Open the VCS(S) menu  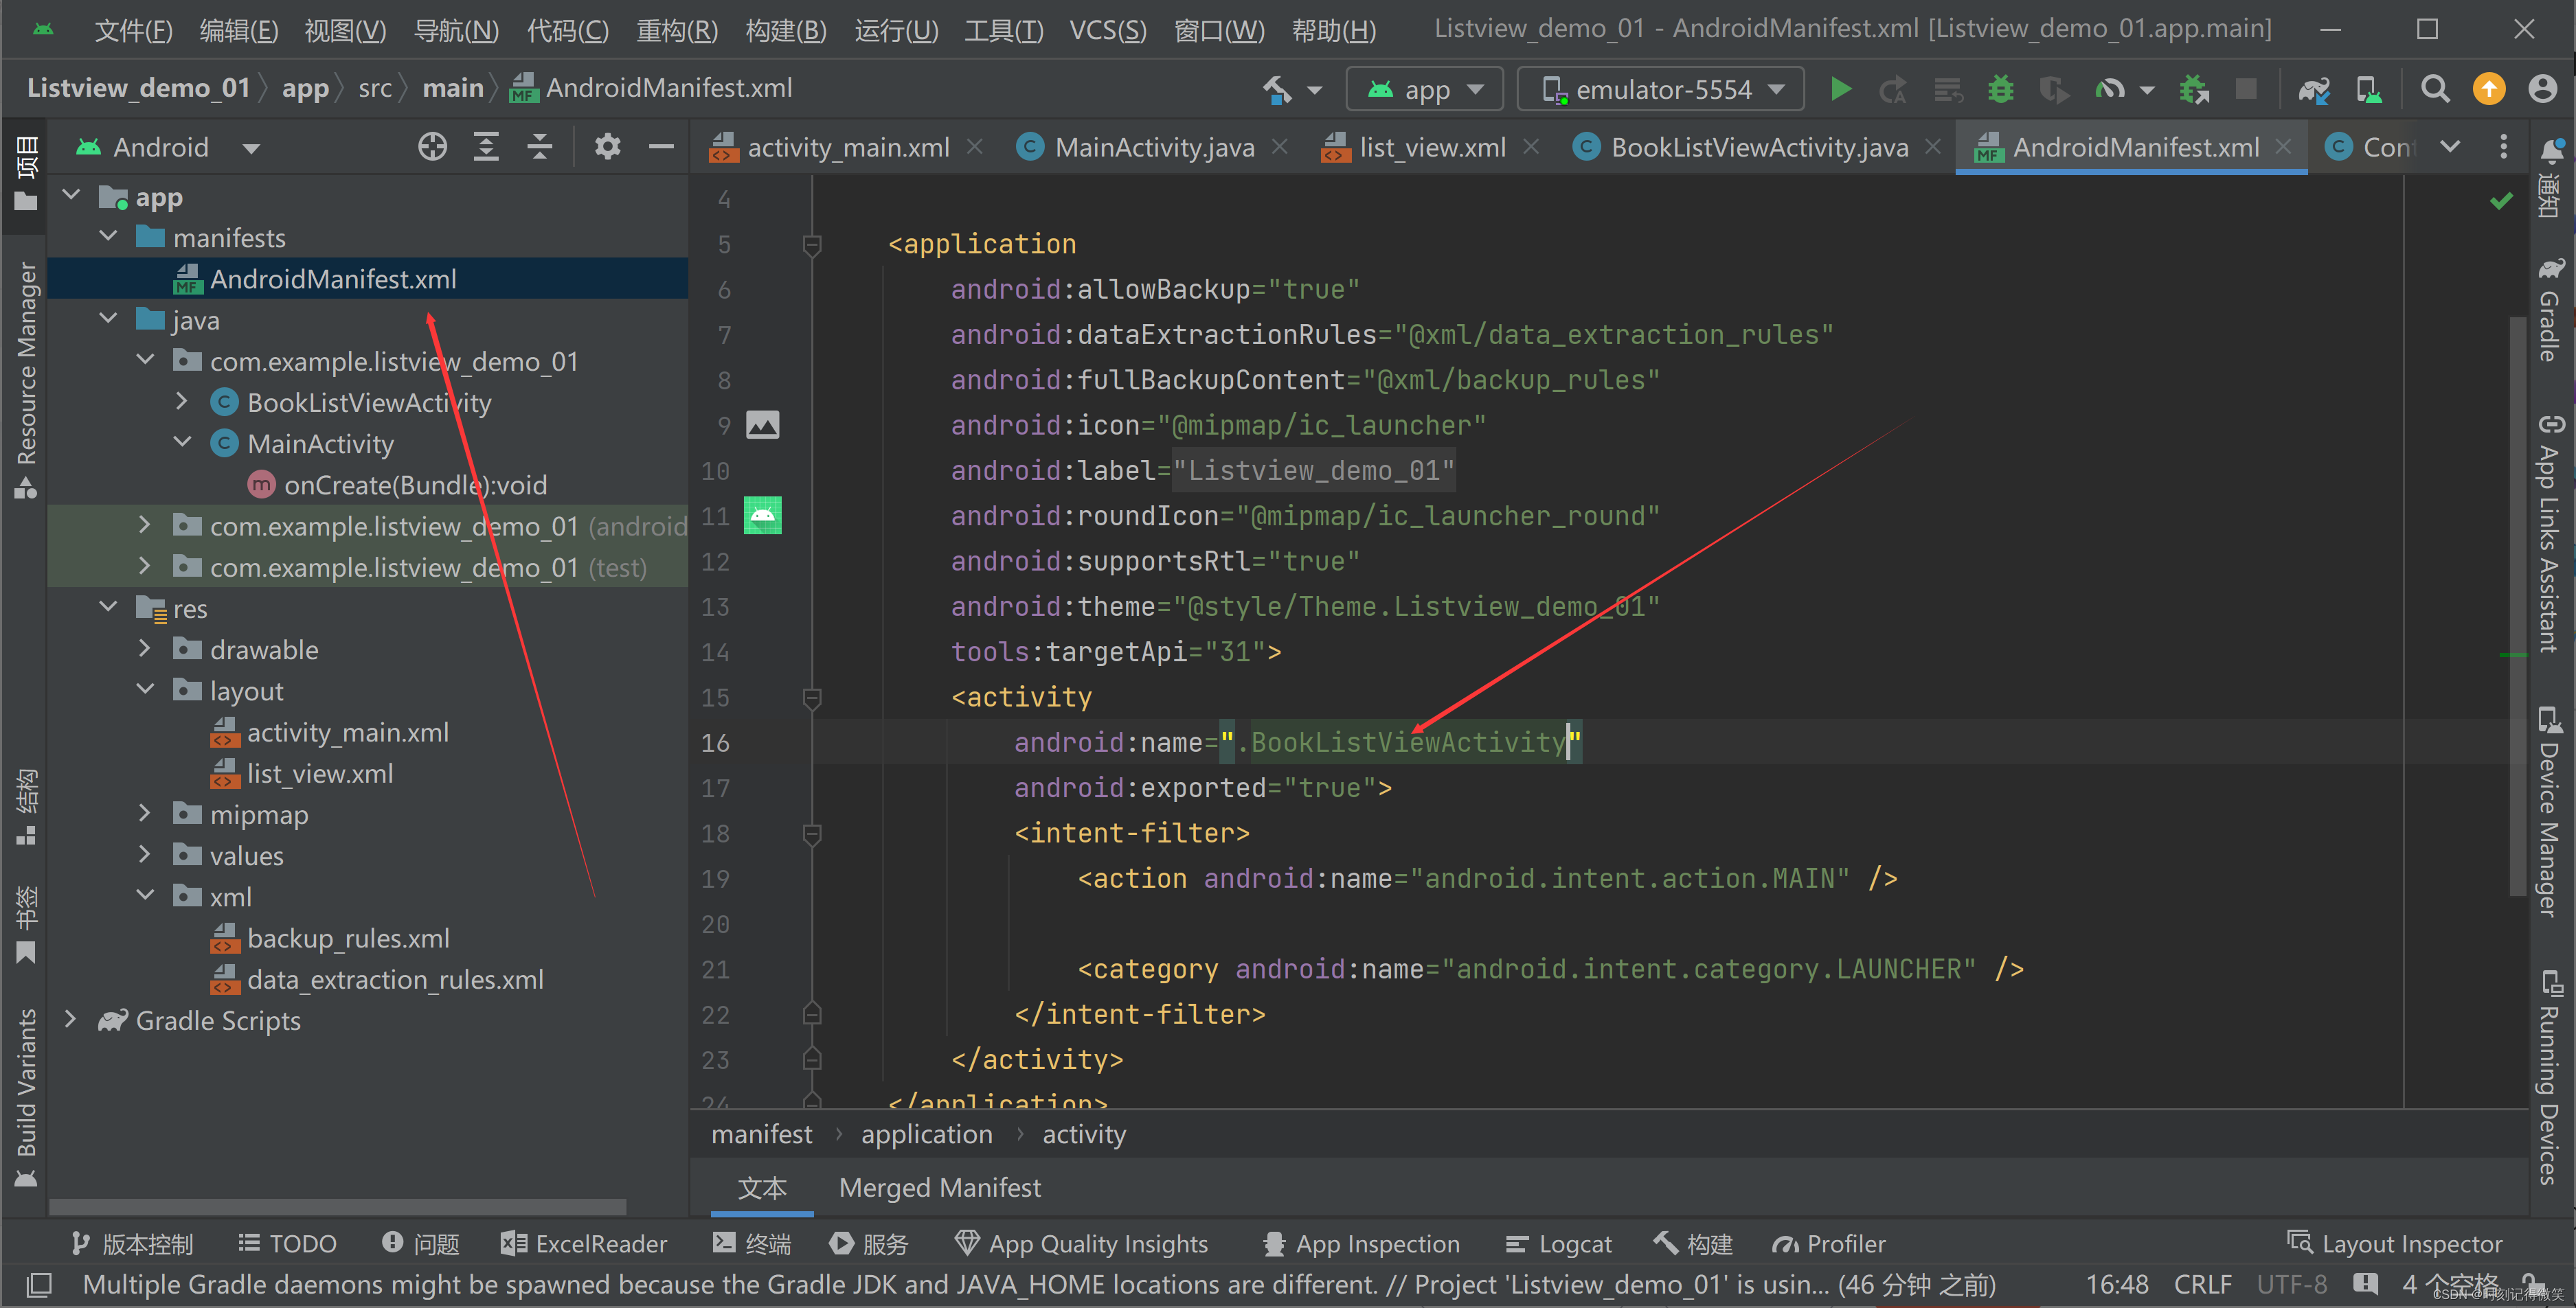pos(1108,30)
